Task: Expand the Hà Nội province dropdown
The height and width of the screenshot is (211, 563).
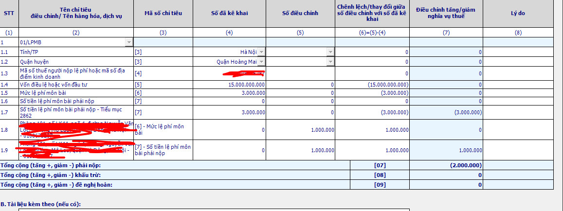Action: pyautogui.click(x=261, y=52)
